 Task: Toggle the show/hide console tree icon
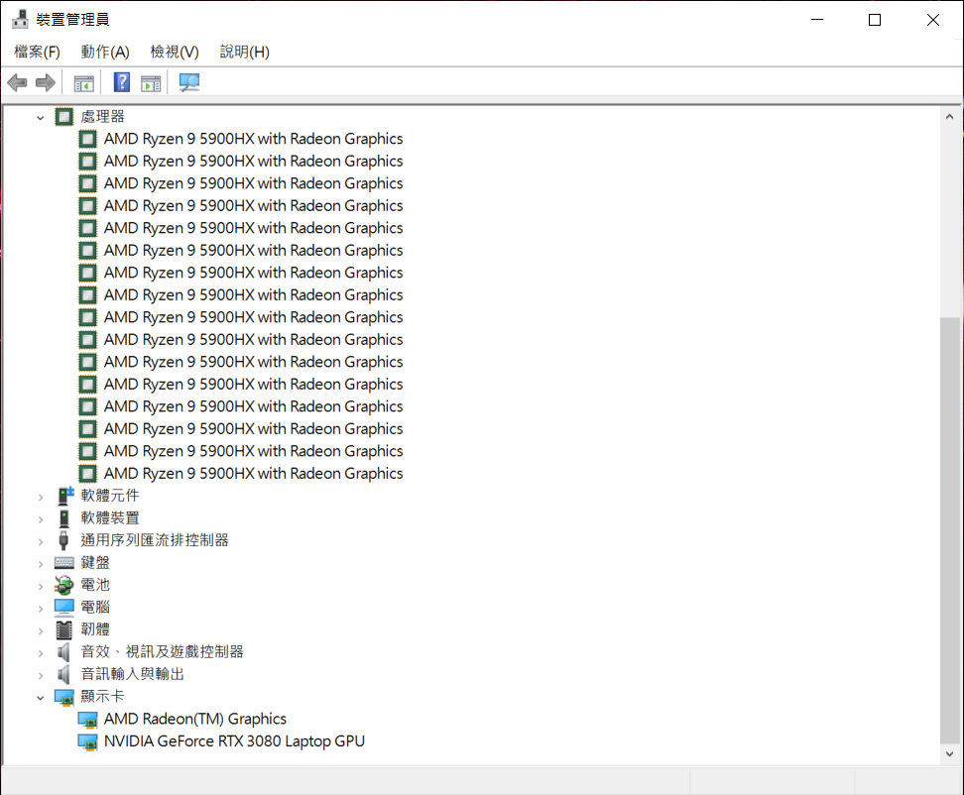click(x=83, y=82)
